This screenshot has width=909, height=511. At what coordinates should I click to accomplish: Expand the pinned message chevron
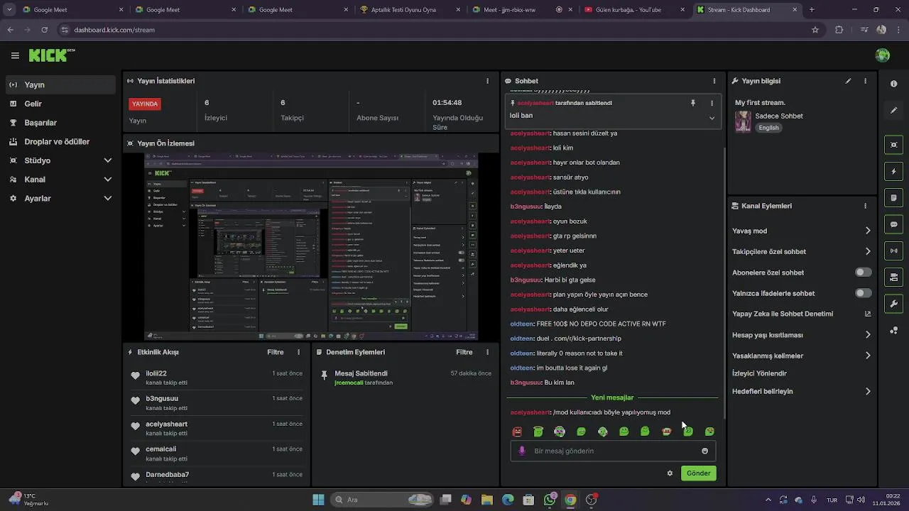click(x=712, y=118)
